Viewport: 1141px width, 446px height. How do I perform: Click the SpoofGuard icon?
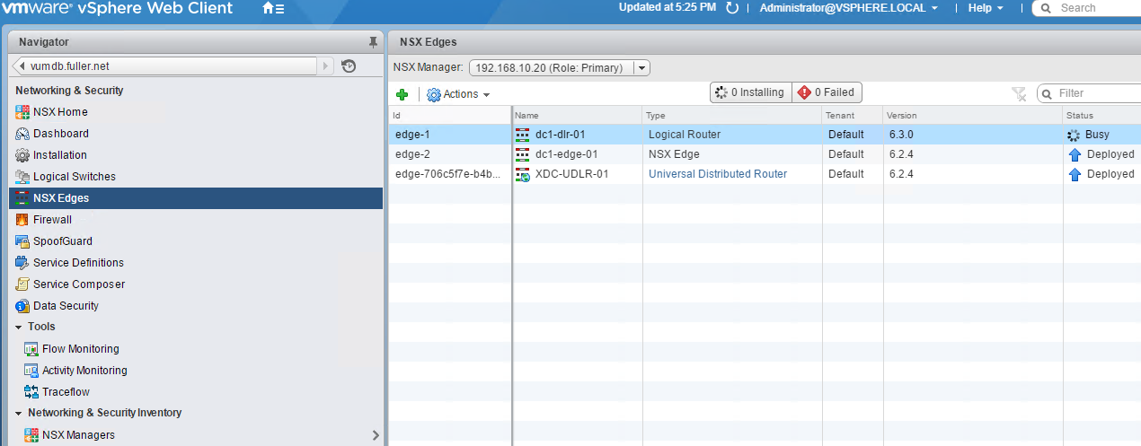tap(22, 241)
